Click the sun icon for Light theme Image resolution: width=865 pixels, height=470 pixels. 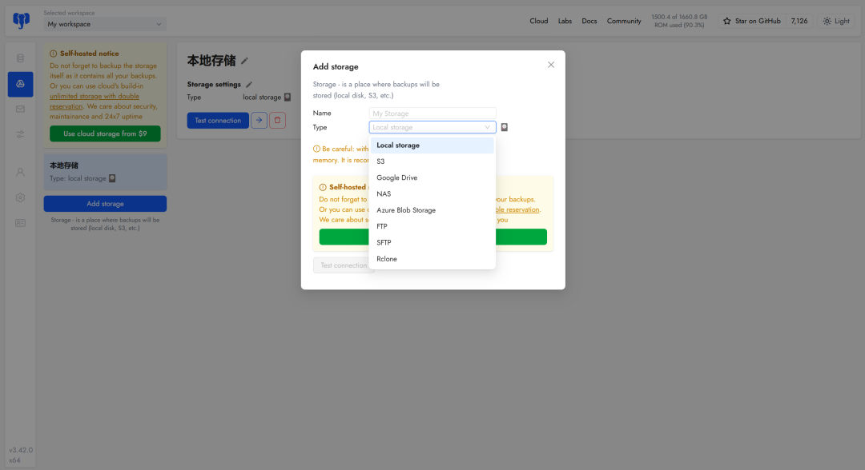pyautogui.click(x=827, y=21)
